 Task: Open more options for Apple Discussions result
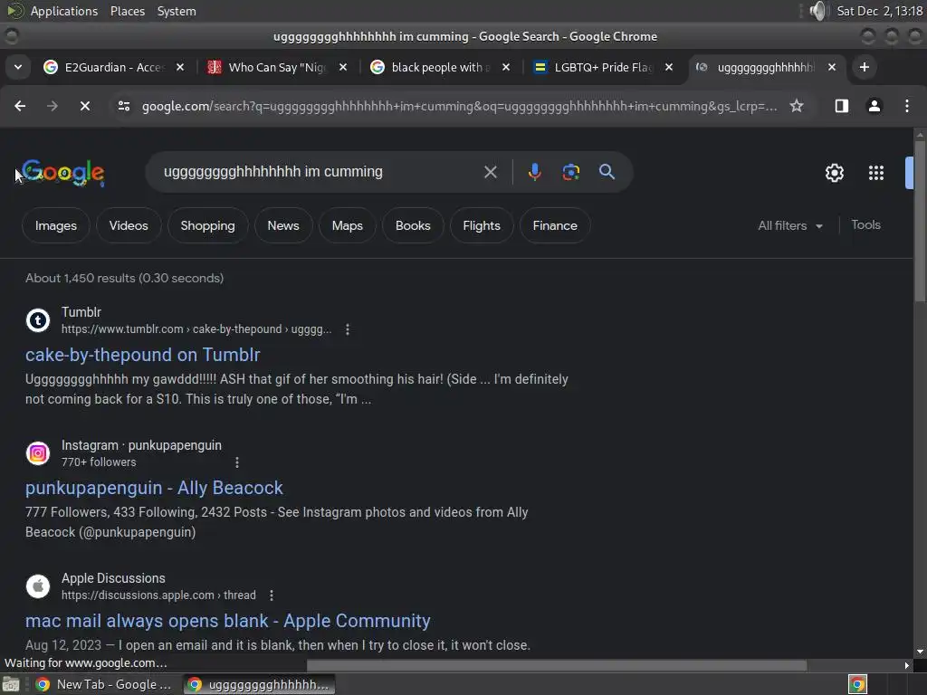(x=272, y=595)
